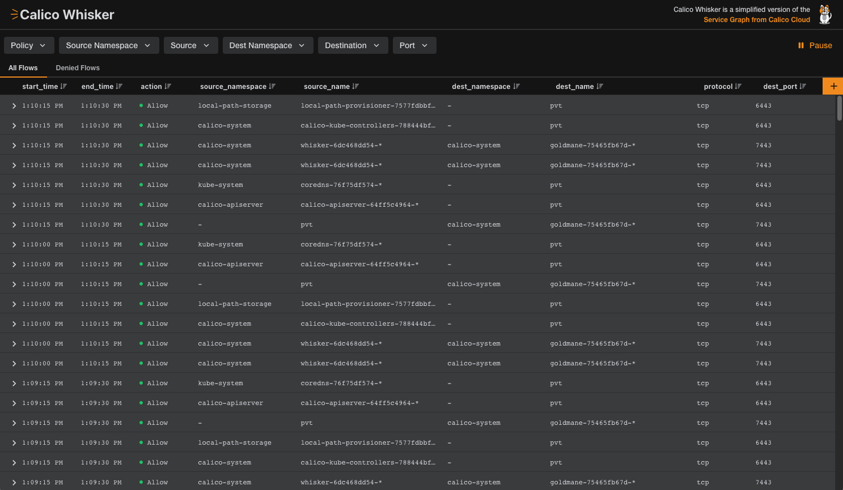Select the All Flows tab
This screenshot has width=843, height=490.
tap(23, 68)
